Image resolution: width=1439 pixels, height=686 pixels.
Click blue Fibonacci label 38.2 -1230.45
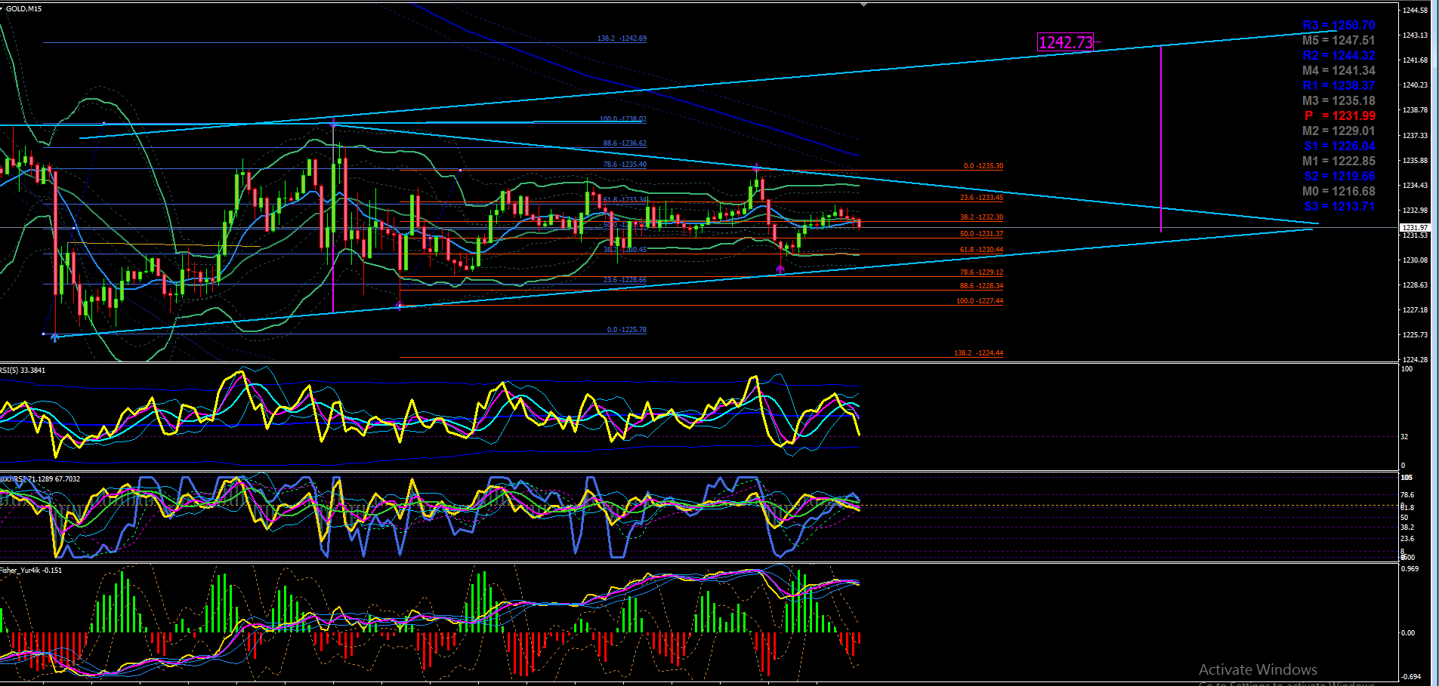pyautogui.click(x=625, y=250)
